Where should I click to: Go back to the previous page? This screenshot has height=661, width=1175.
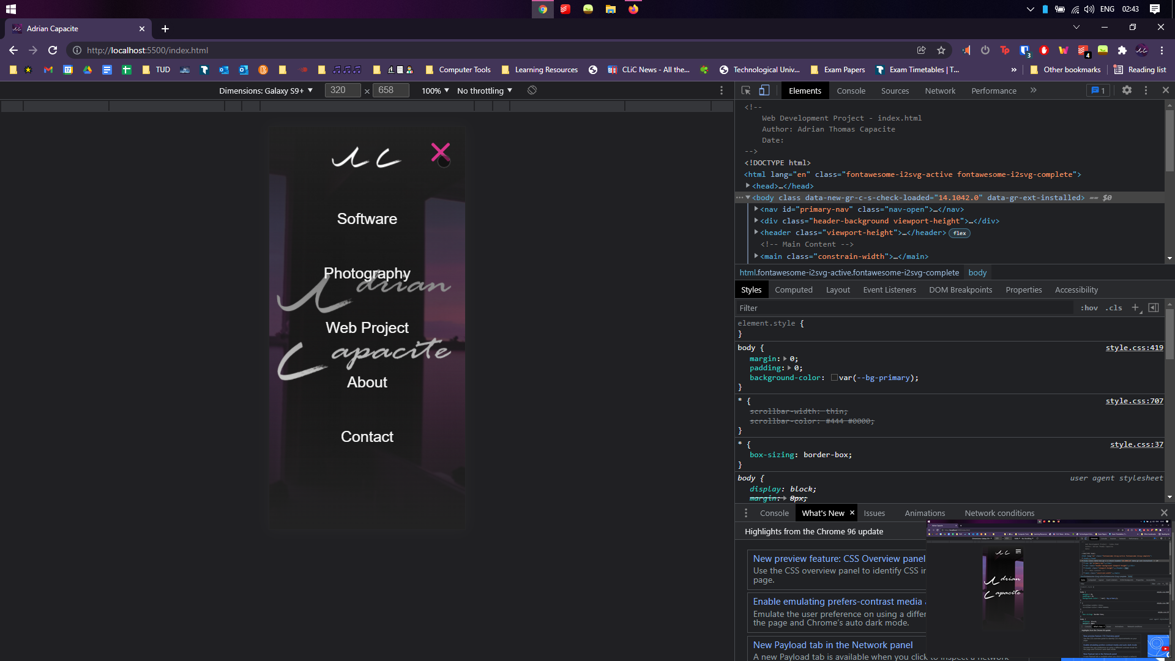[13, 50]
